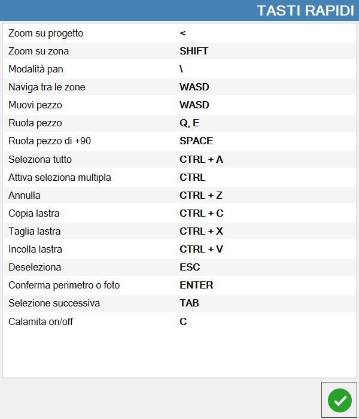Click the Incolla lastra entry
359x419 pixels.
pos(180,249)
